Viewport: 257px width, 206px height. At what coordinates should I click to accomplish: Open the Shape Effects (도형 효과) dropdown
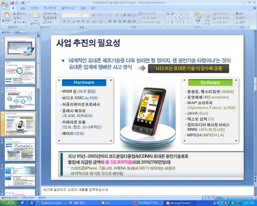[x=220, y=23]
